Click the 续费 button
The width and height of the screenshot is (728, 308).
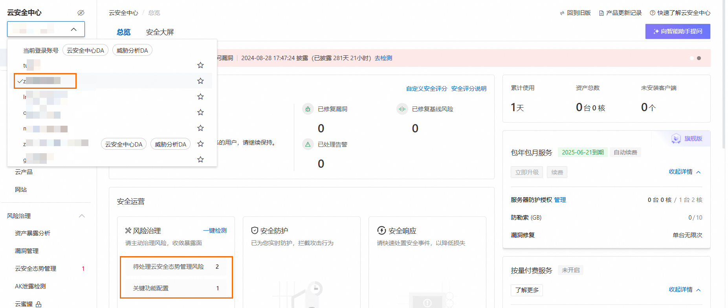click(x=557, y=172)
